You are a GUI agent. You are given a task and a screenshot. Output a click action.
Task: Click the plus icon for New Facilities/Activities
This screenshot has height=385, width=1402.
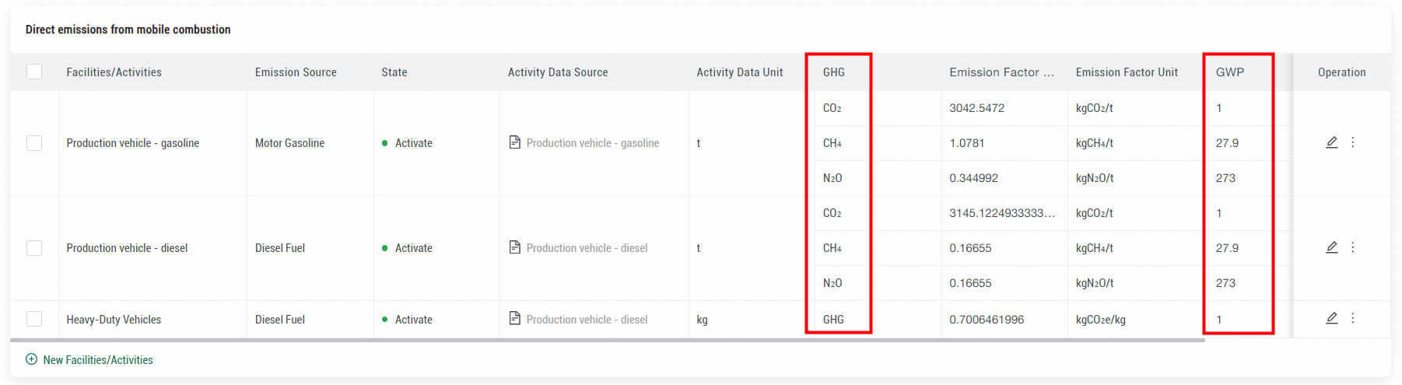(x=31, y=359)
